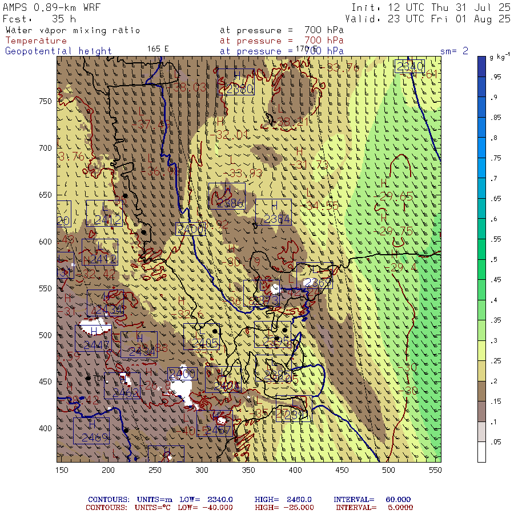The height and width of the screenshot is (514, 514).
Task: Click the '-38.21' temperature low label
Action: 291,122
